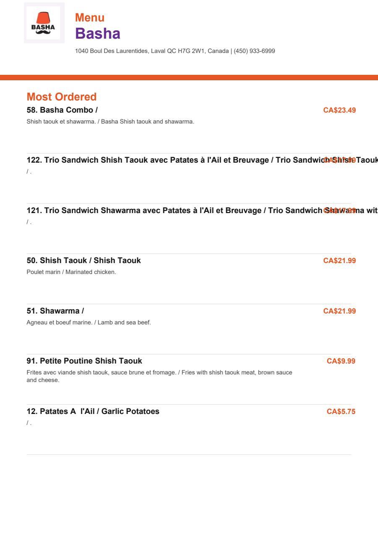Click the CA$9.99 poutine price
Image resolution: width=378 pixels, height=535 pixels.
tap(341, 361)
